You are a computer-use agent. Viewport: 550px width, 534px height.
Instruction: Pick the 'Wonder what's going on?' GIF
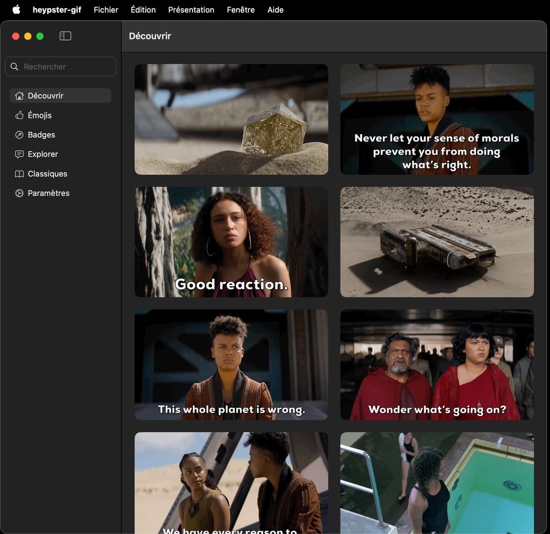437,365
